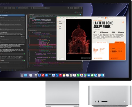Select Collections in Archive sidebar

click(x=61, y=23)
